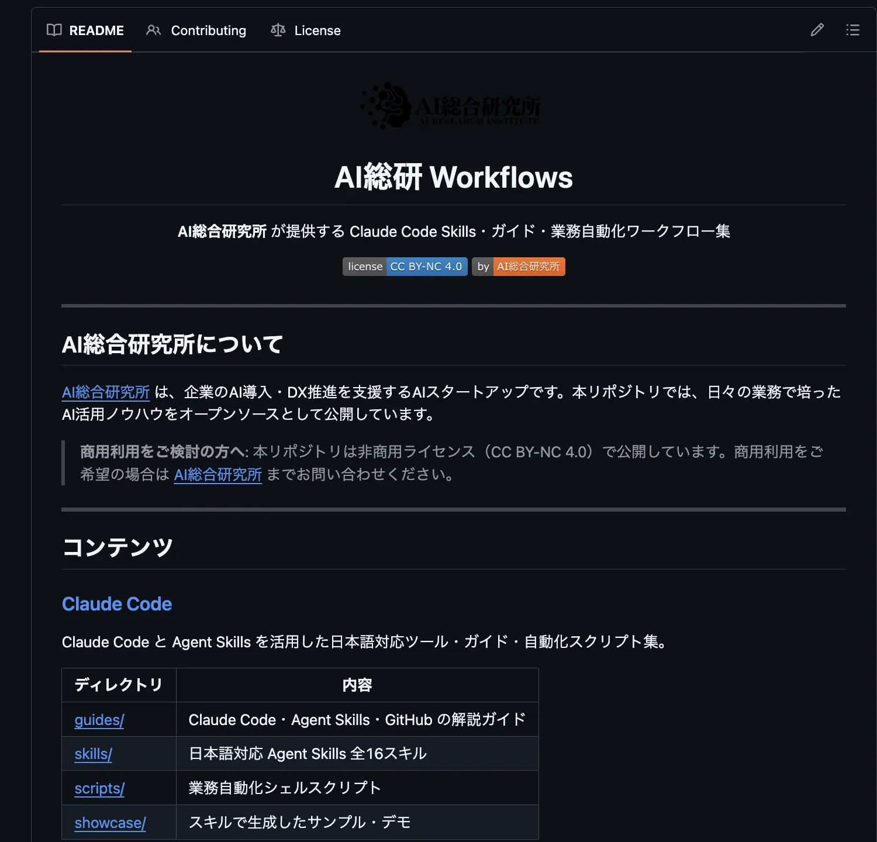Click the people icon beside Contributing
The height and width of the screenshot is (842, 877).
pyautogui.click(x=154, y=30)
